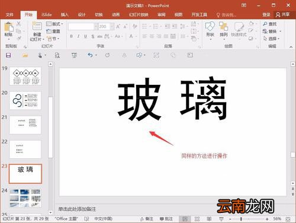Toggle Notes (备注) in status bar
Viewport: 296px width, 223px height.
pos(147,219)
